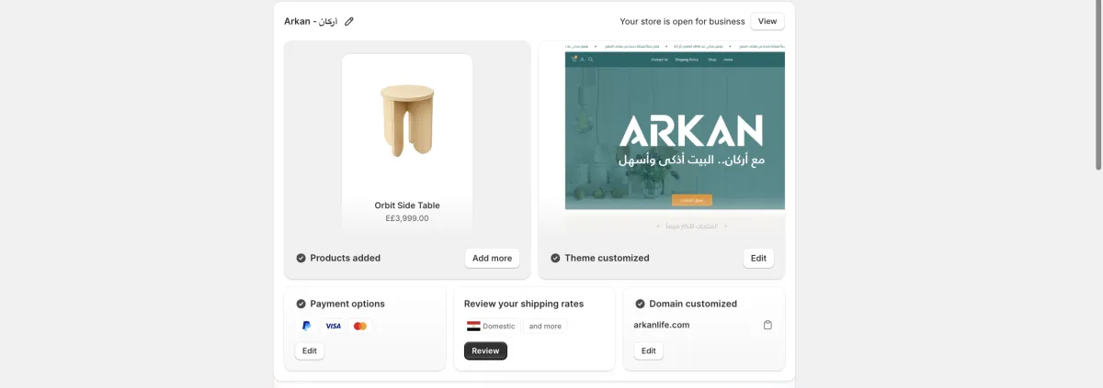Click the Domain customized checkmark icon
The height and width of the screenshot is (388, 1103).
tap(640, 304)
